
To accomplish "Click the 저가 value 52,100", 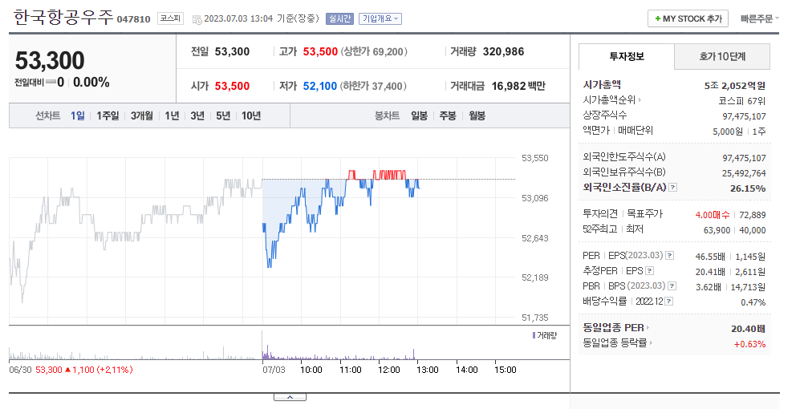I will click(320, 86).
